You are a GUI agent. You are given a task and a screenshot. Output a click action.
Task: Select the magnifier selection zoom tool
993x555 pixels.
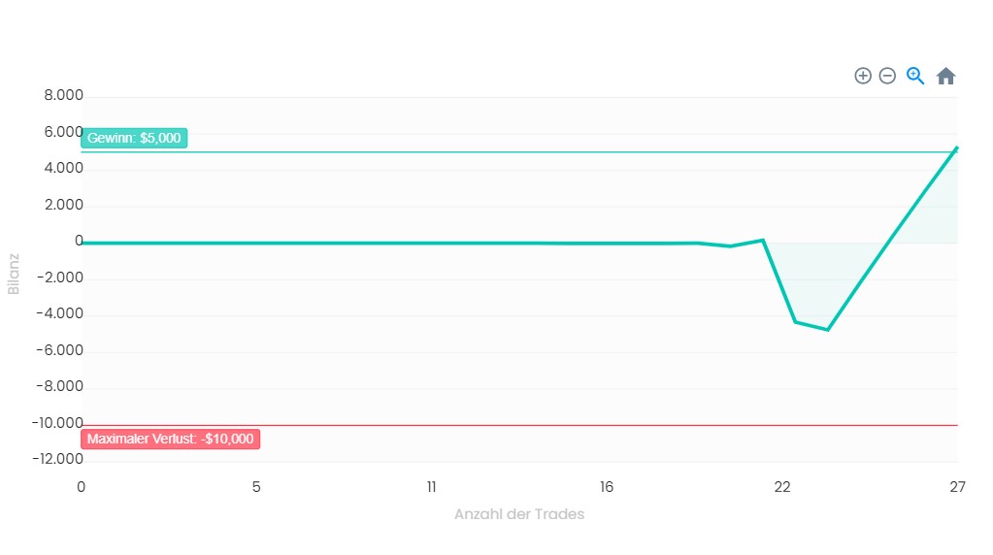pyautogui.click(x=915, y=76)
